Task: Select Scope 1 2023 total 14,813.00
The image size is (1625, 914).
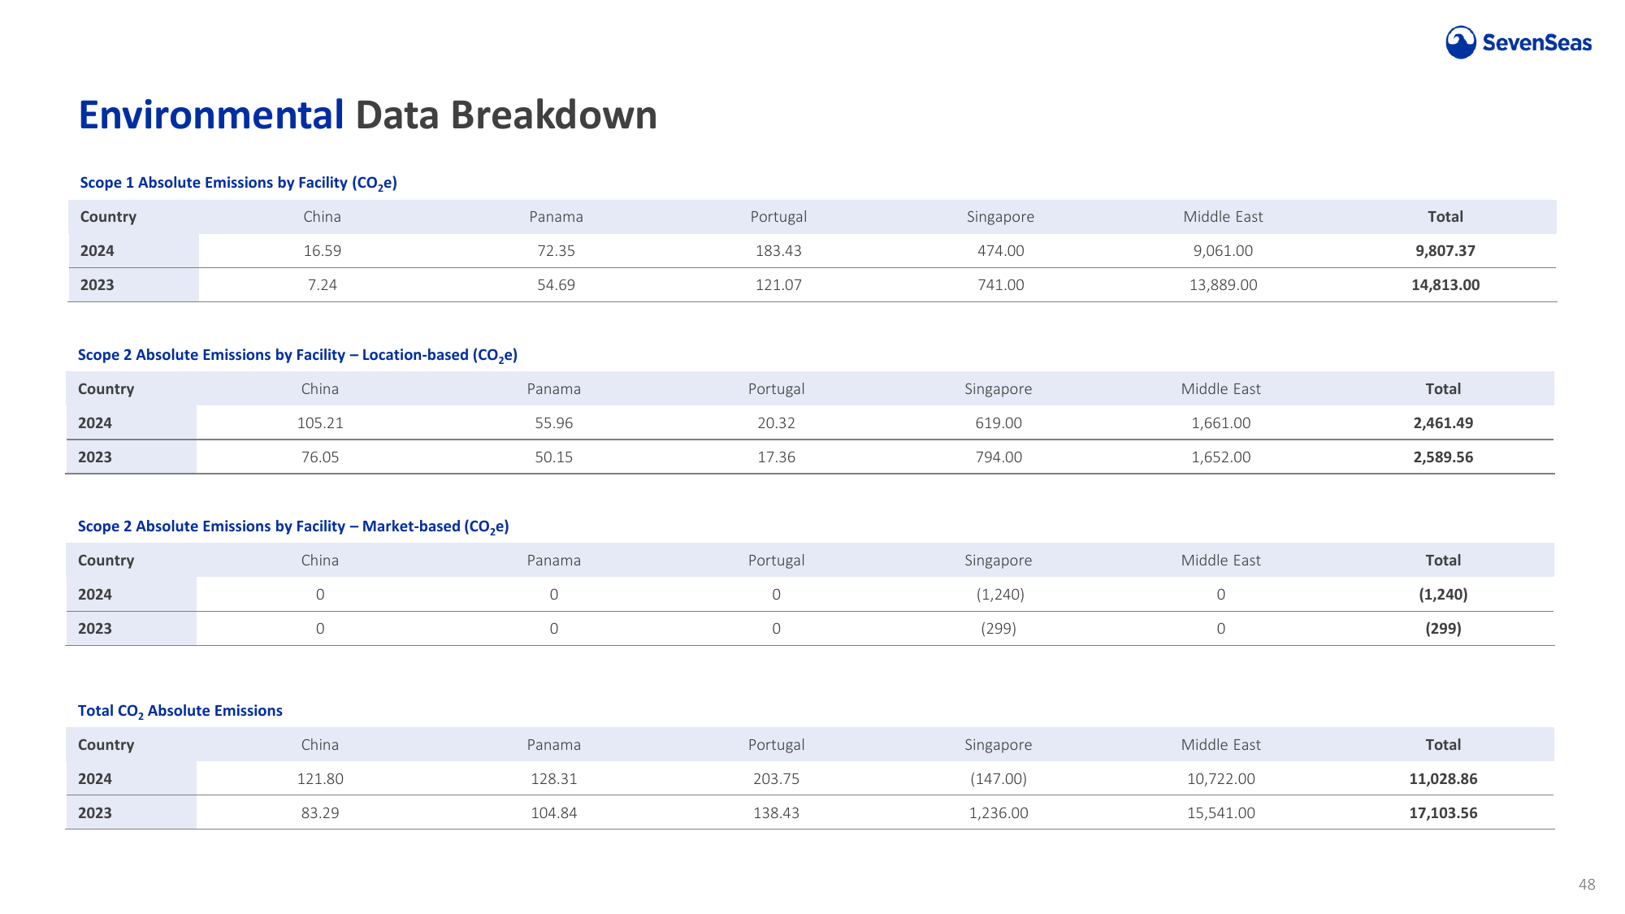Action: [1445, 285]
